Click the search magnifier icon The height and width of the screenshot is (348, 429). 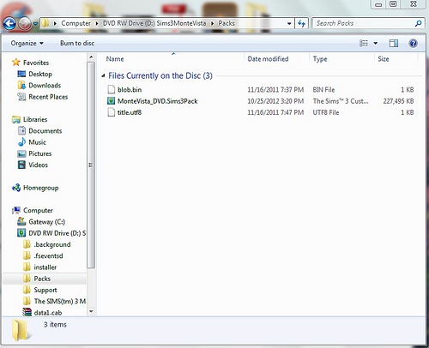[418, 23]
